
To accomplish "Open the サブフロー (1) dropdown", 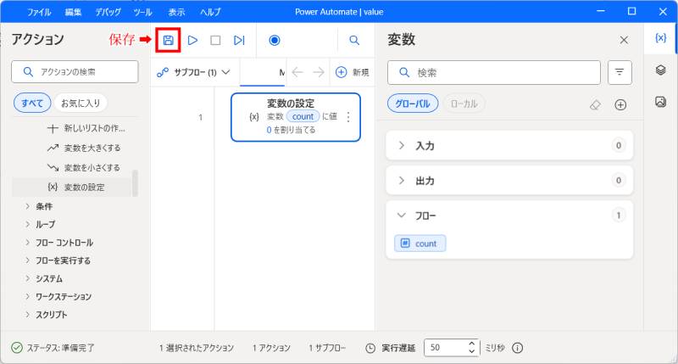I will click(194, 72).
